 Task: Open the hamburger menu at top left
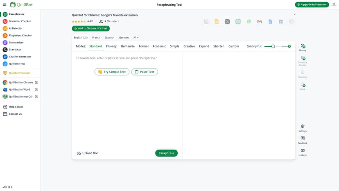[x=5, y=5]
